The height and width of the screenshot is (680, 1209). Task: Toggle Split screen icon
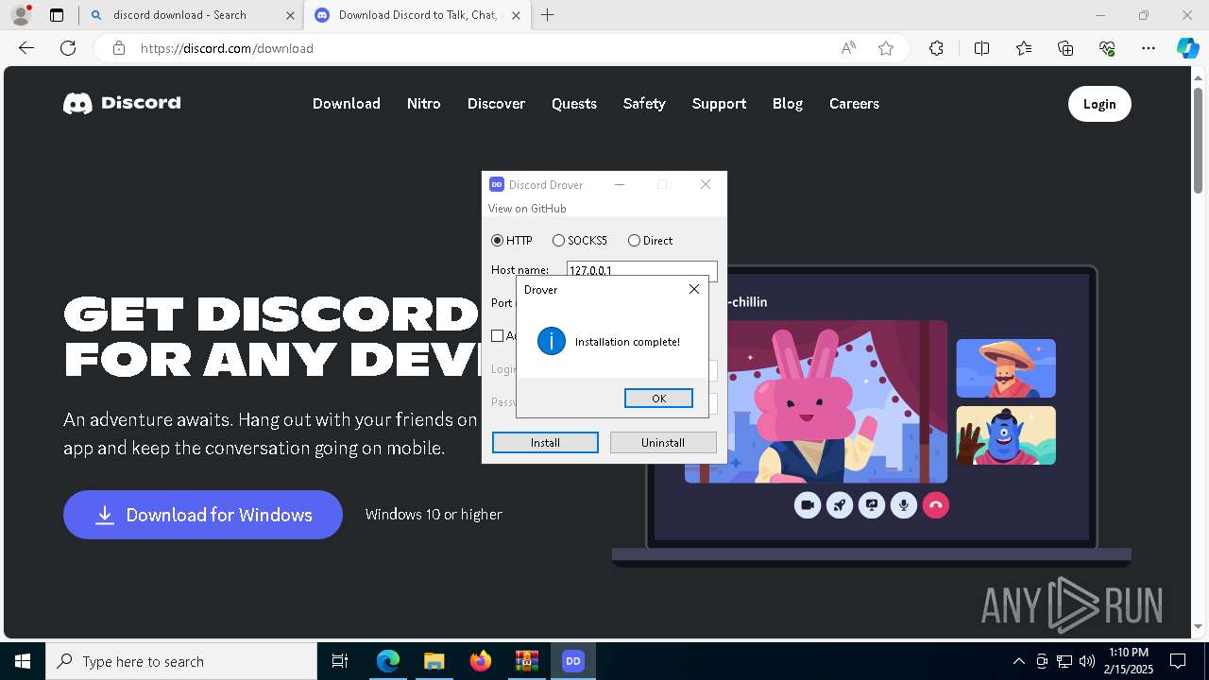981,48
